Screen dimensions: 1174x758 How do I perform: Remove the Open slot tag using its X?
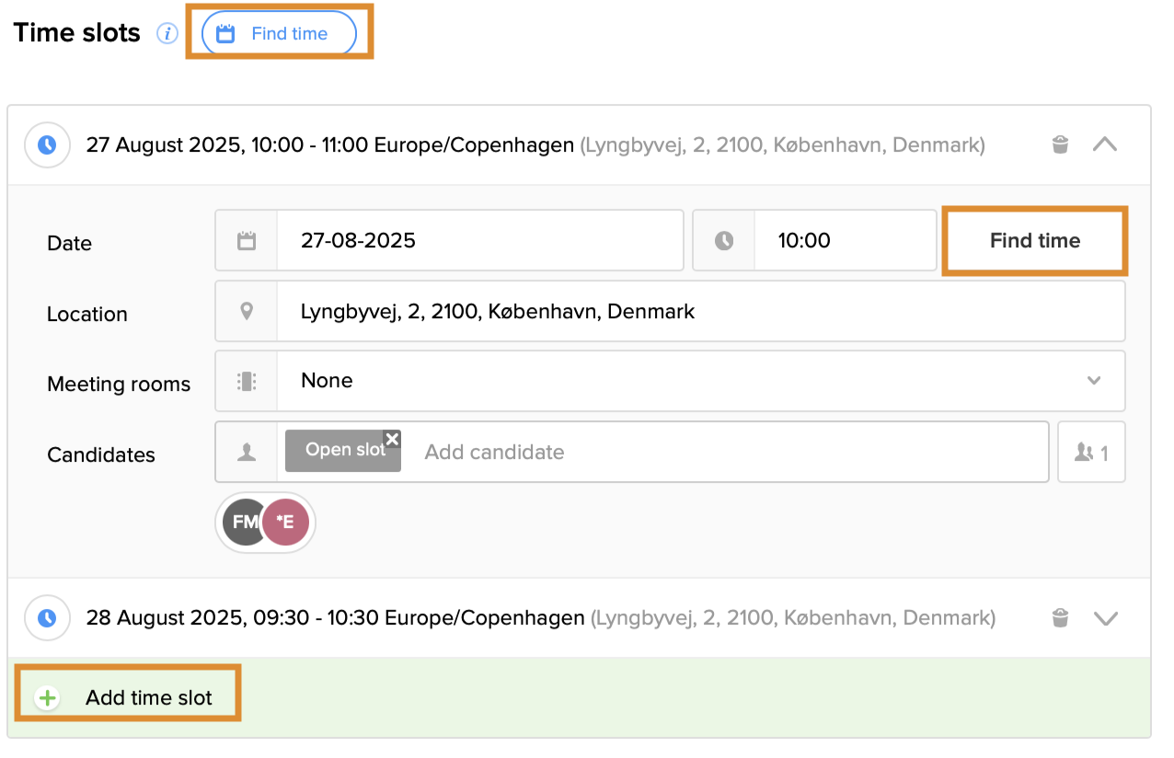393,439
